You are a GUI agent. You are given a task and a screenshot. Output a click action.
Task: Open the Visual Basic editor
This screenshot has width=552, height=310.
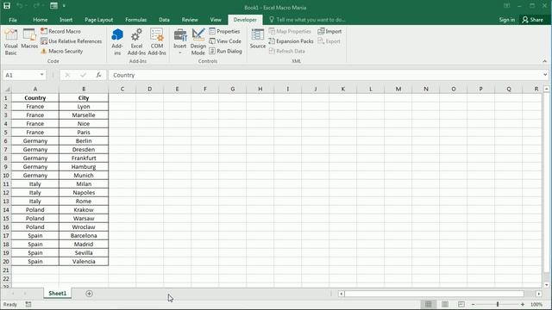(x=10, y=42)
